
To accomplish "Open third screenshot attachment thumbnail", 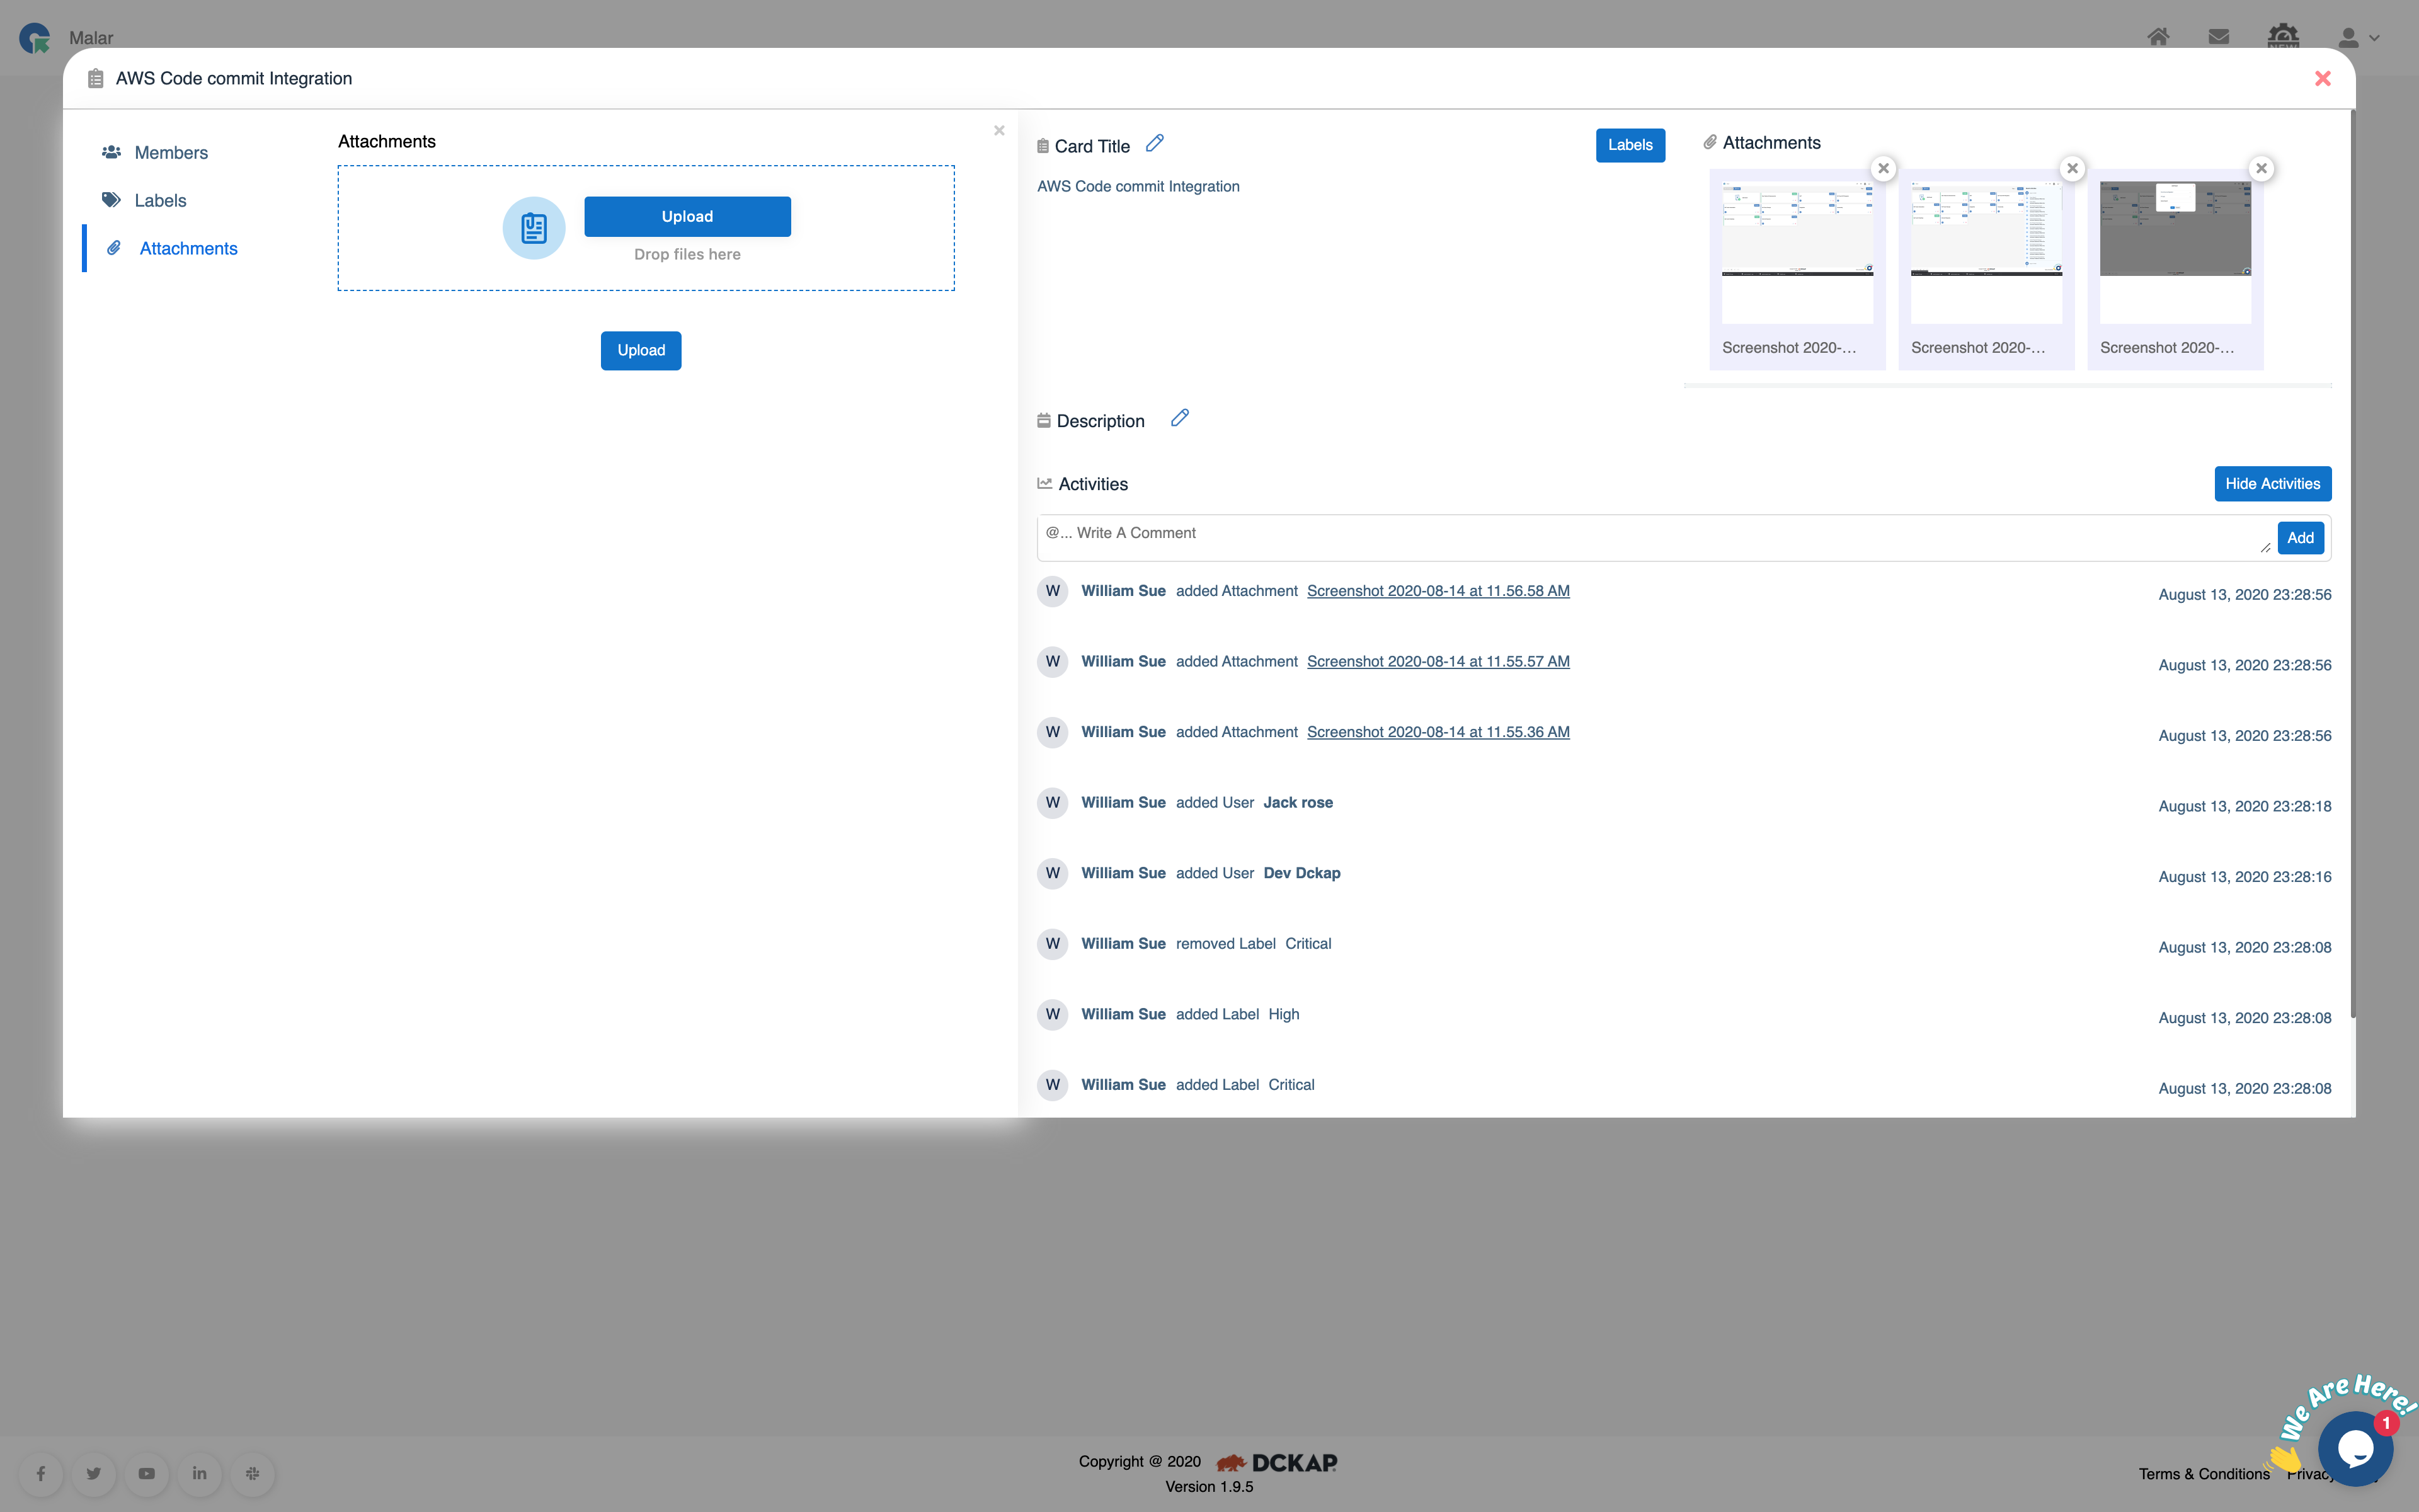I will pyautogui.click(x=2175, y=252).
